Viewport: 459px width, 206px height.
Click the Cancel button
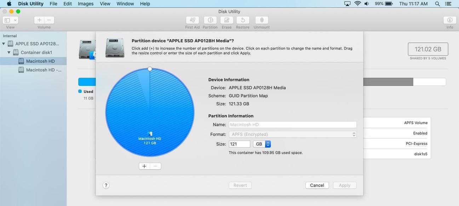pos(317,185)
